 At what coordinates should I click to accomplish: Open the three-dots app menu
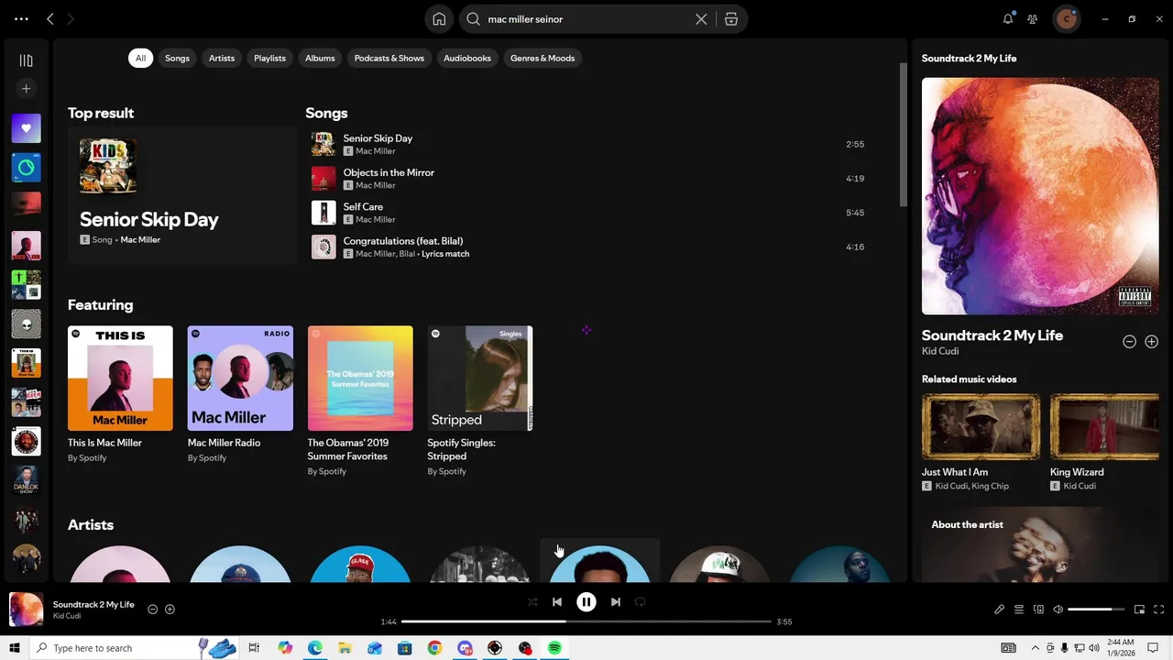click(x=21, y=18)
